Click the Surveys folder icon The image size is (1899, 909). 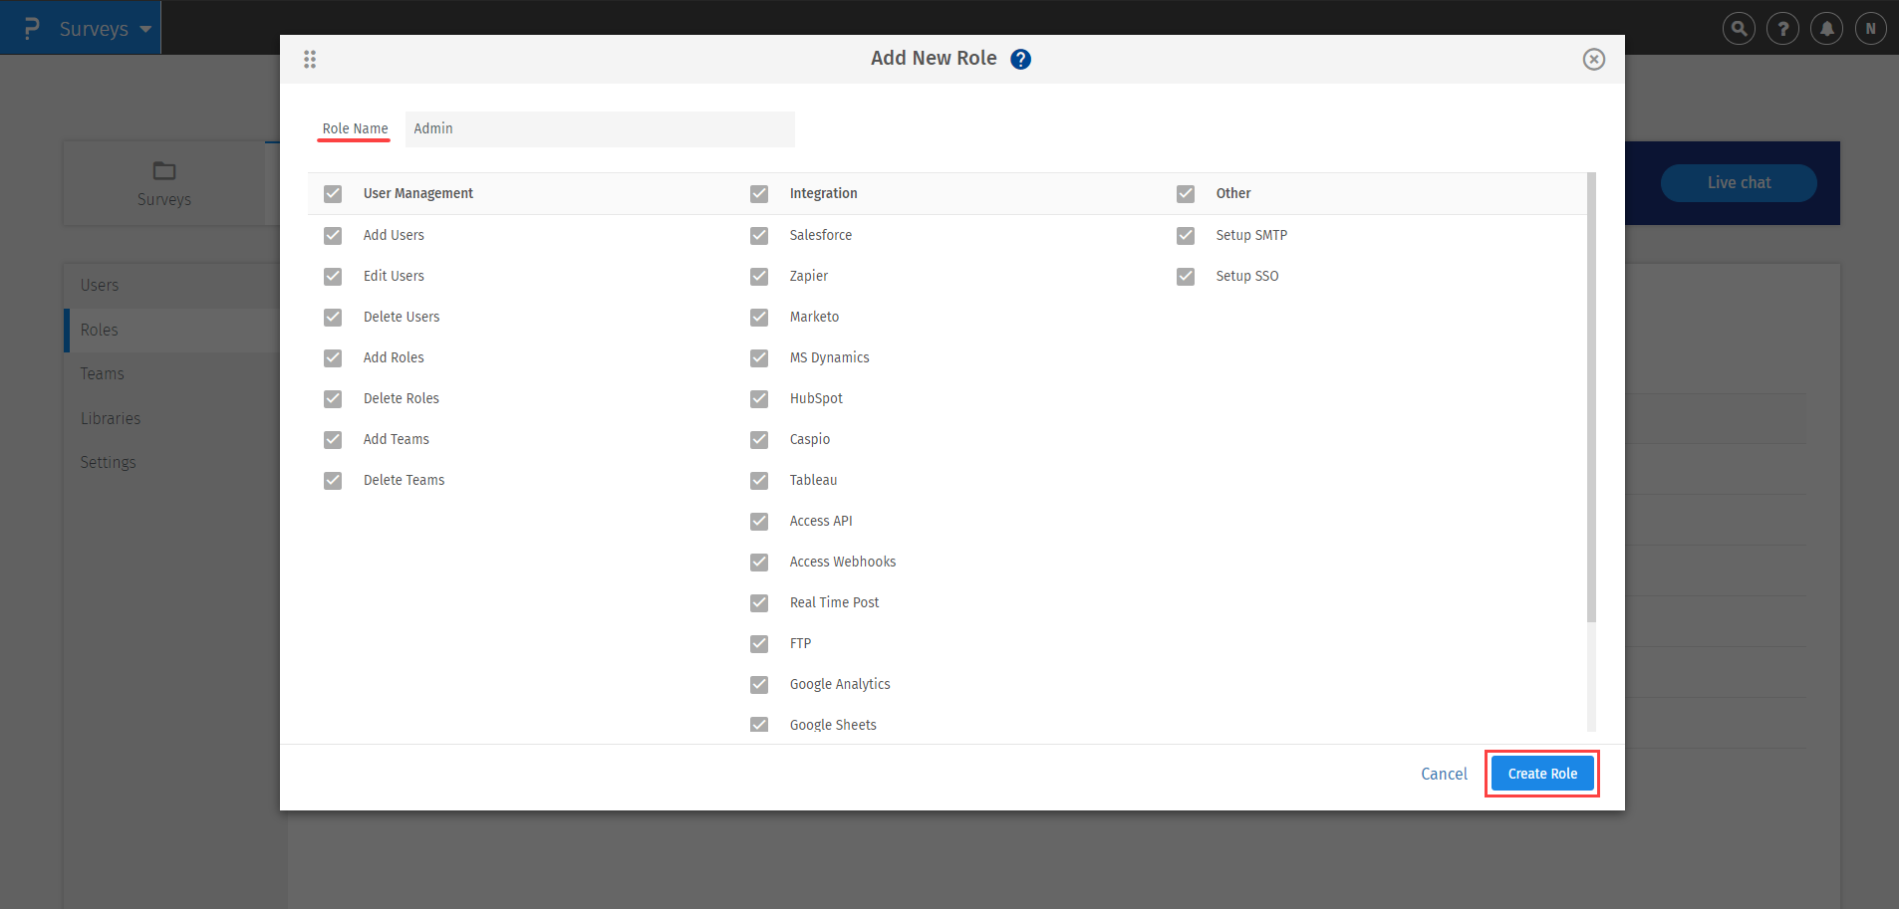pyautogui.click(x=163, y=170)
